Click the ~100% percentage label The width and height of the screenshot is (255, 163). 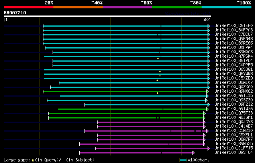[243, 3]
